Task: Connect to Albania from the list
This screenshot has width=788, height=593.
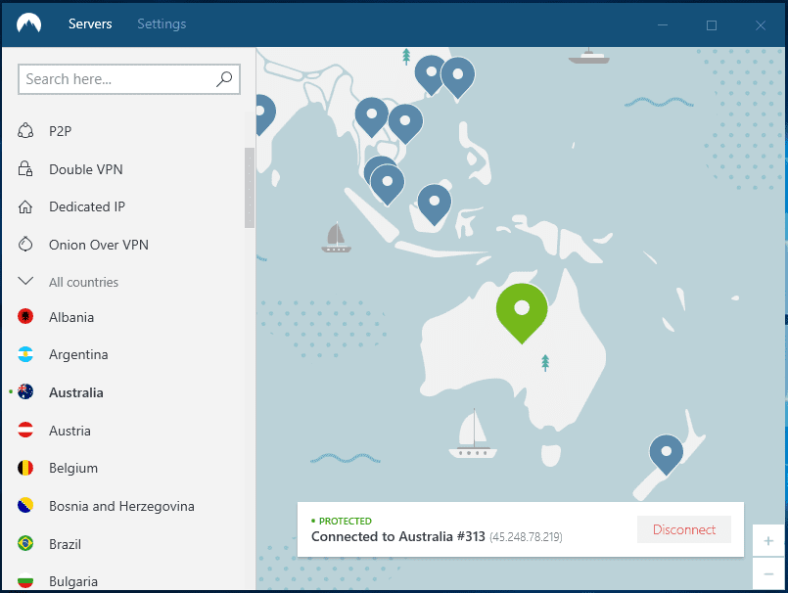Action: pos(71,318)
